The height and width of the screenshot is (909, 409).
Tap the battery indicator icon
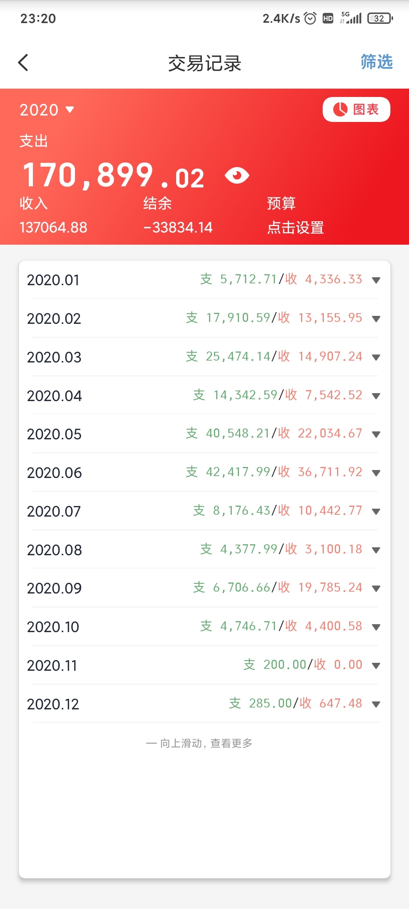(x=380, y=18)
